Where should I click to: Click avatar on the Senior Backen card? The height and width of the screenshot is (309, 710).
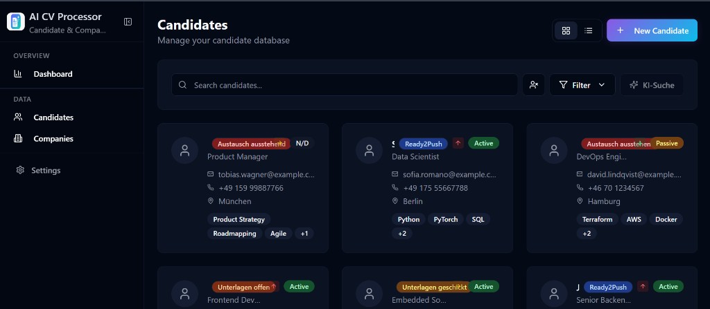(x=554, y=294)
